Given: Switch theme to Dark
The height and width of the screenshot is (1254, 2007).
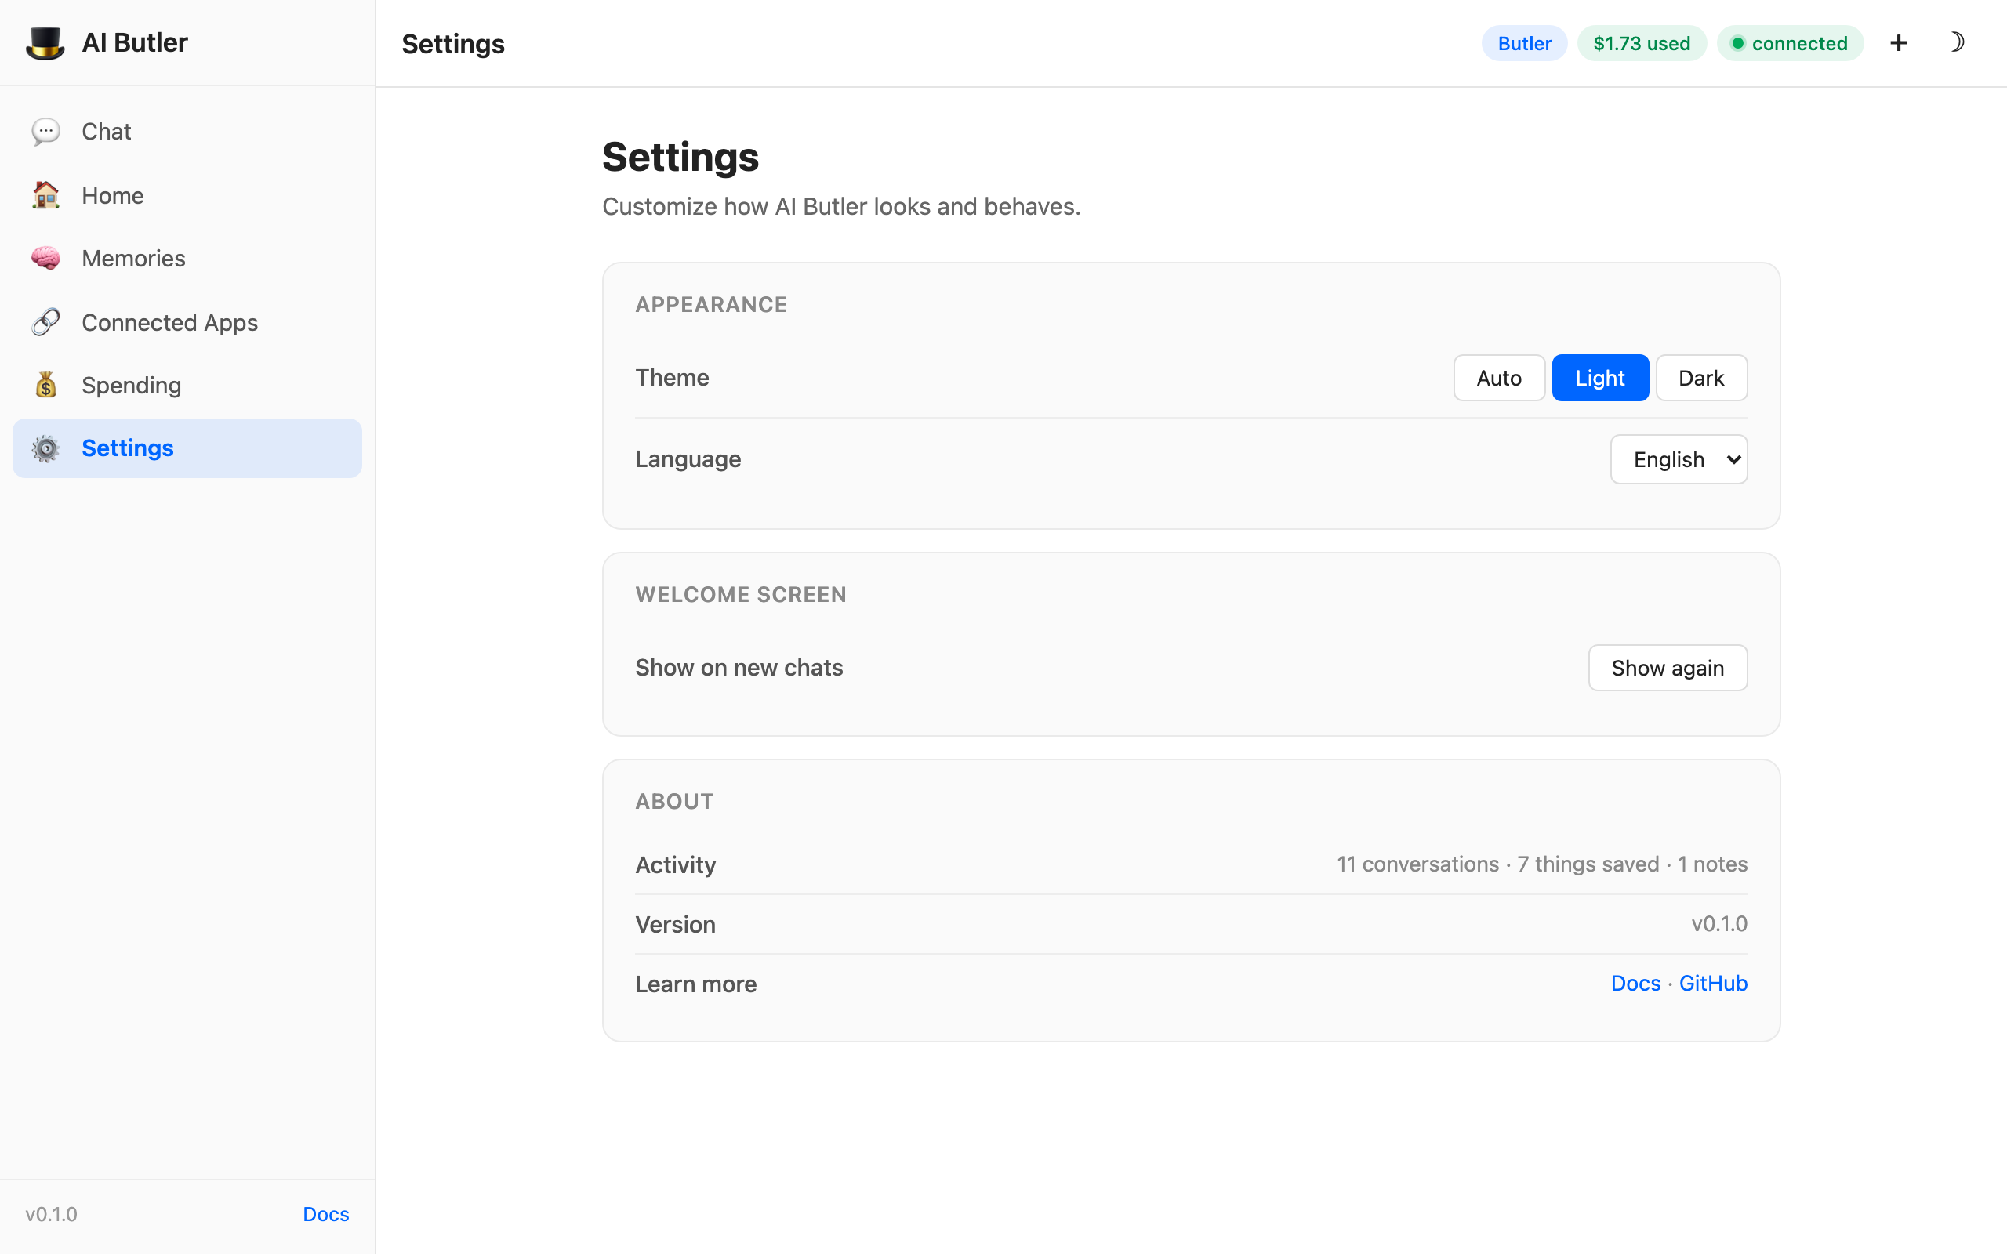Looking at the screenshot, I should [x=1700, y=377].
